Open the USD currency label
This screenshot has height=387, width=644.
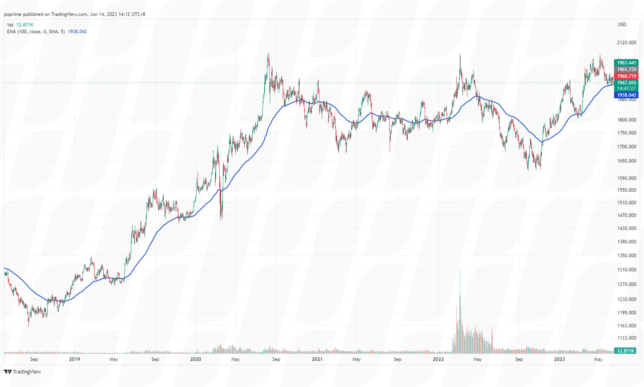coord(622,24)
